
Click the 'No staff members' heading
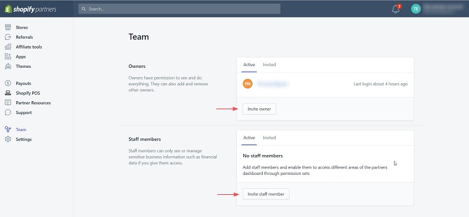(263, 156)
